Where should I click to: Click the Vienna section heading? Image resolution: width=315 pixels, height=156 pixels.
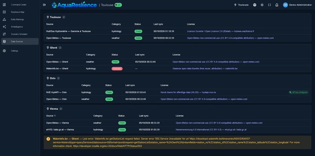[x=54, y=109]
